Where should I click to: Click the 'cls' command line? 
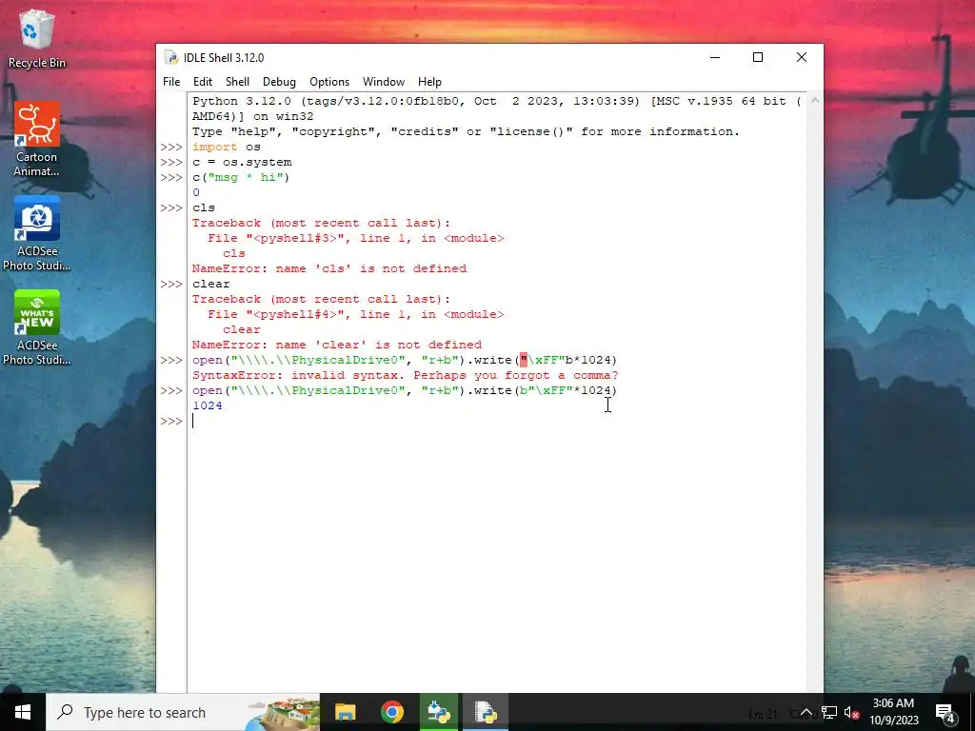coord(204,207)
